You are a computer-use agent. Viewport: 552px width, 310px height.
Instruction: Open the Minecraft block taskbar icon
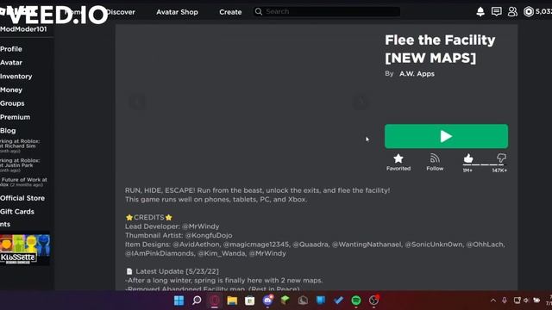(x=285, y=300)
